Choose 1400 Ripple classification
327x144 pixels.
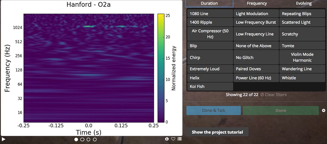(210, 22)
